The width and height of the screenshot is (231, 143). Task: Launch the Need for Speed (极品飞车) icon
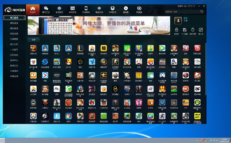click(150, 89)
